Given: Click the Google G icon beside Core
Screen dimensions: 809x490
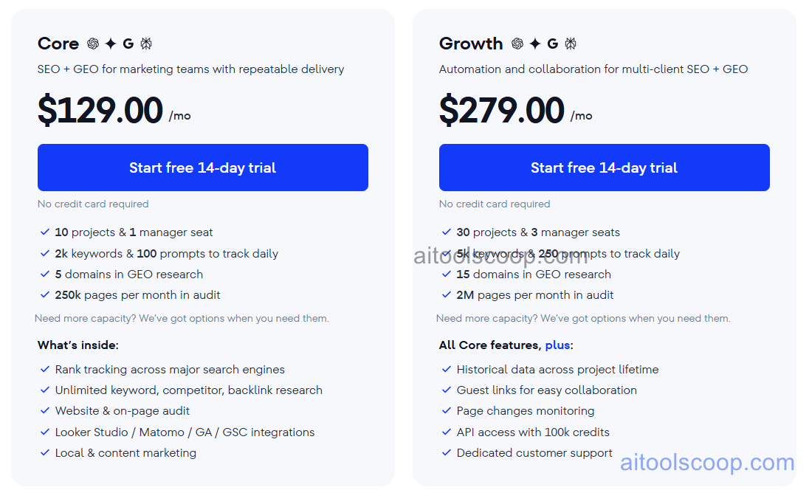Looking at the screenshot, I should pyautogui.click(x=127, y=44).
